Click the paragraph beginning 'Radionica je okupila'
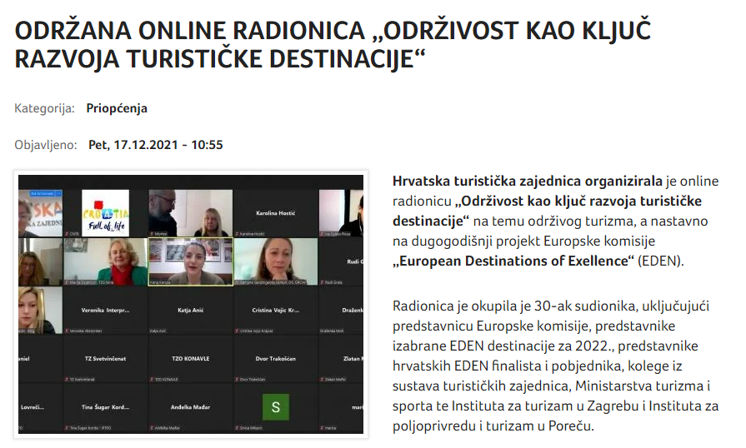Viewport: 746px width, 448px height. pos(556,366)
